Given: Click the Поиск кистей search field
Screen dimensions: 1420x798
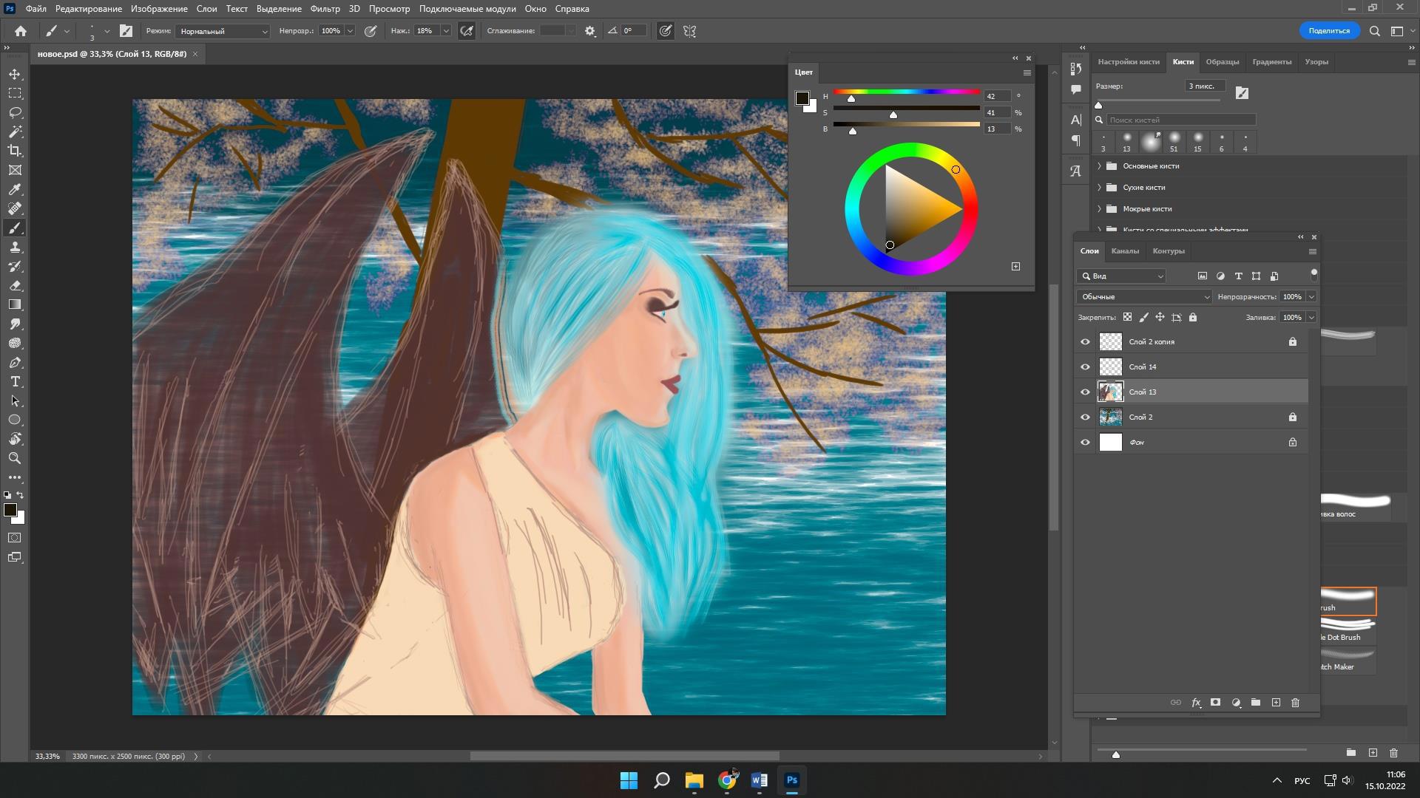Looking at the screenshot, I should coord(1180,120).
